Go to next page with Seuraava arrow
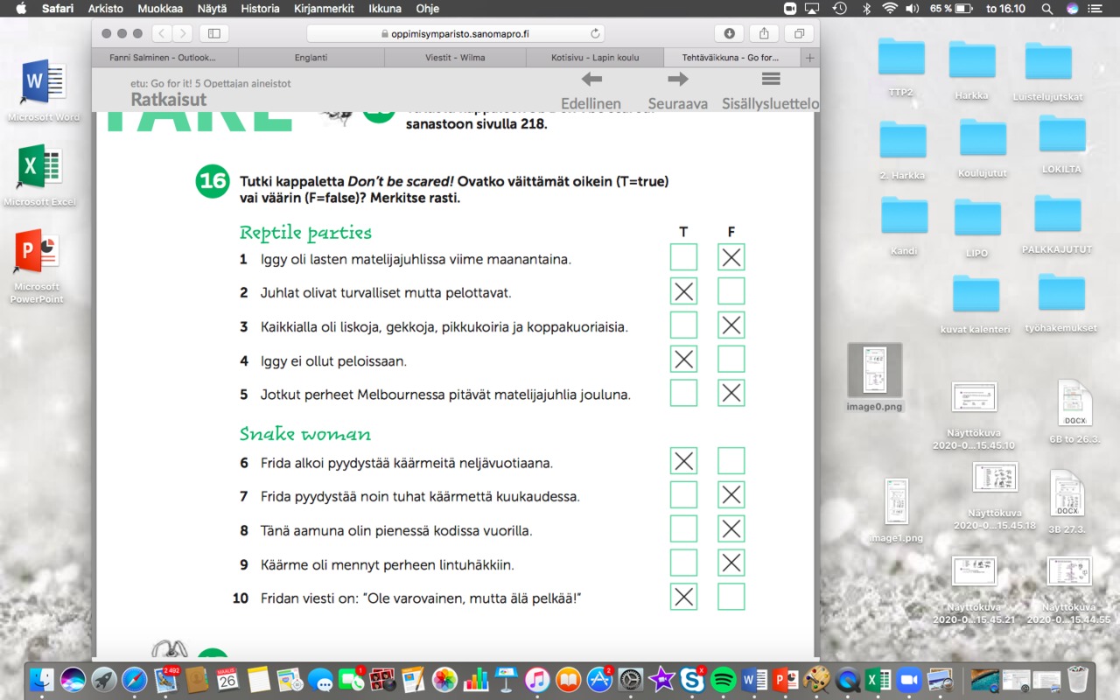This screenshot has width=1120, height=700. pyautogui.click(x=677, y=80)
